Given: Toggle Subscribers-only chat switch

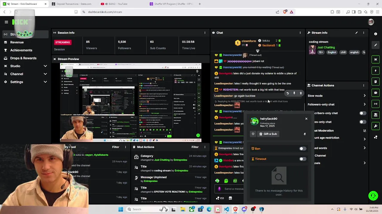Looking at the screenshot, I should point(363,113).
